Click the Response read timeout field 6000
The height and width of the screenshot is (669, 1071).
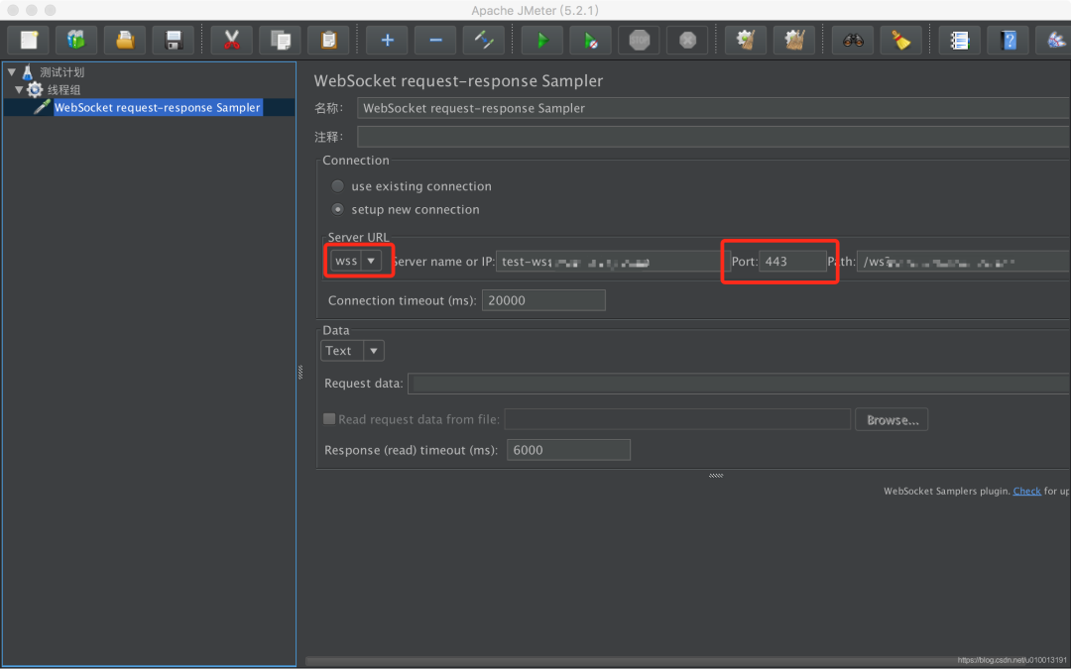568,450
